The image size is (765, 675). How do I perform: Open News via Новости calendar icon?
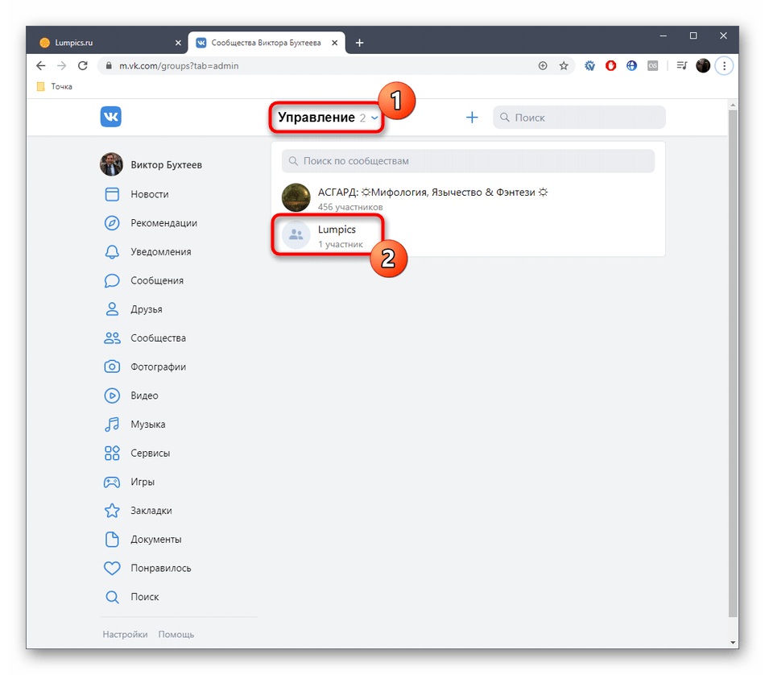coord(112,194)
